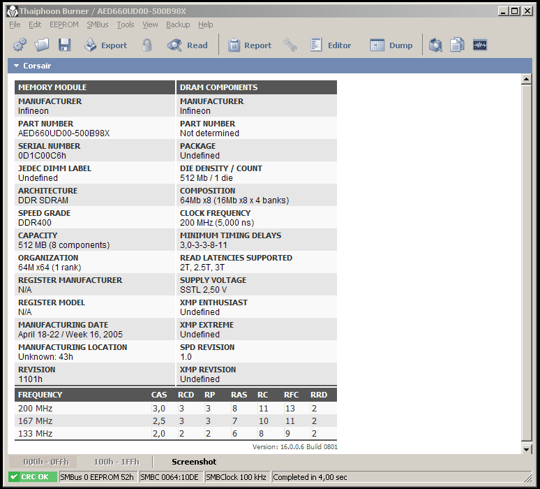Select the Screenshot tab
Image resolution: width=540 pixels, height=489 pixels.
tap(194, 462)
